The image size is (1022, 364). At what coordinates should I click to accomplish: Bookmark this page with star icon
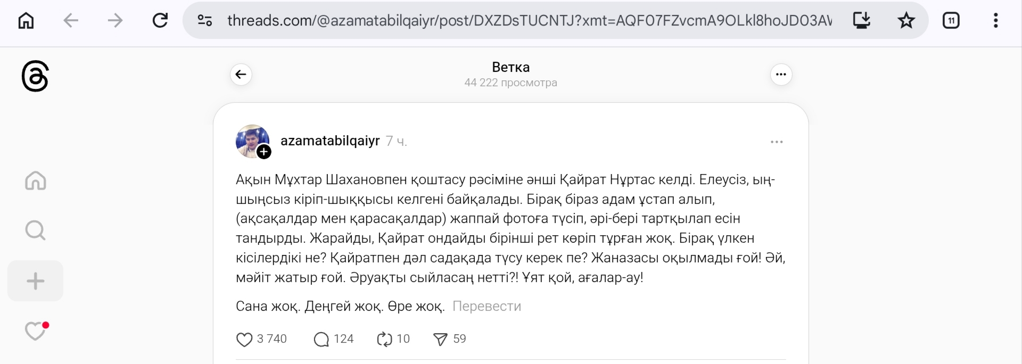(x=906, y=21)
